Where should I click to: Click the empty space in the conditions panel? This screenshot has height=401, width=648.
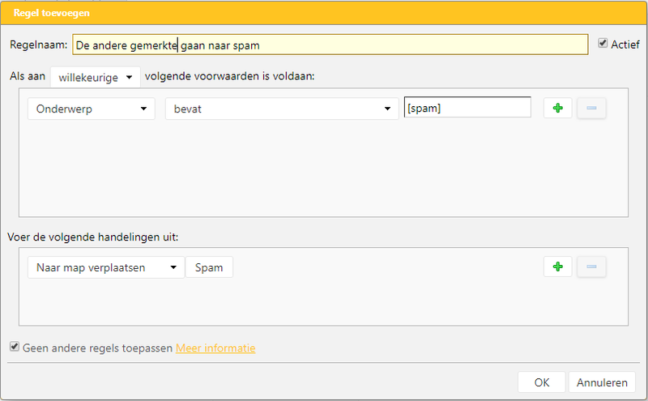[x=324, y=170]
